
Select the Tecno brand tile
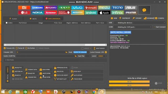(x=118, y=8)
